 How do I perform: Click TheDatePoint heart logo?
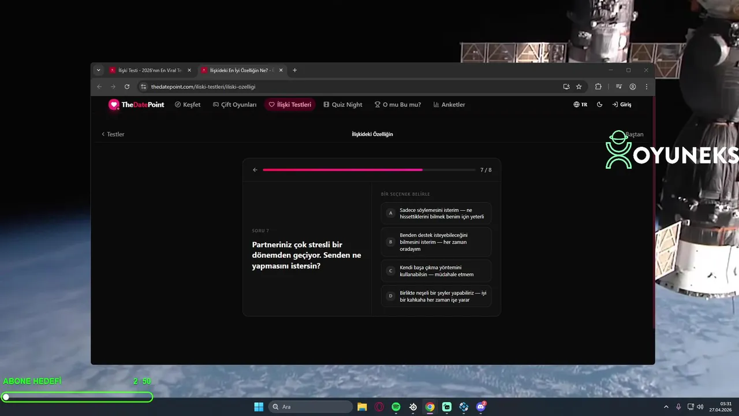point(114,105)
